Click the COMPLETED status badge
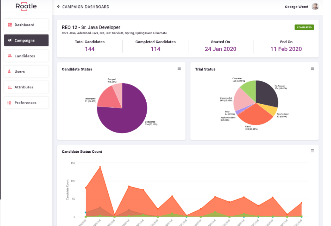The width and height of the screenshot is (331, 226). point(305,27)
